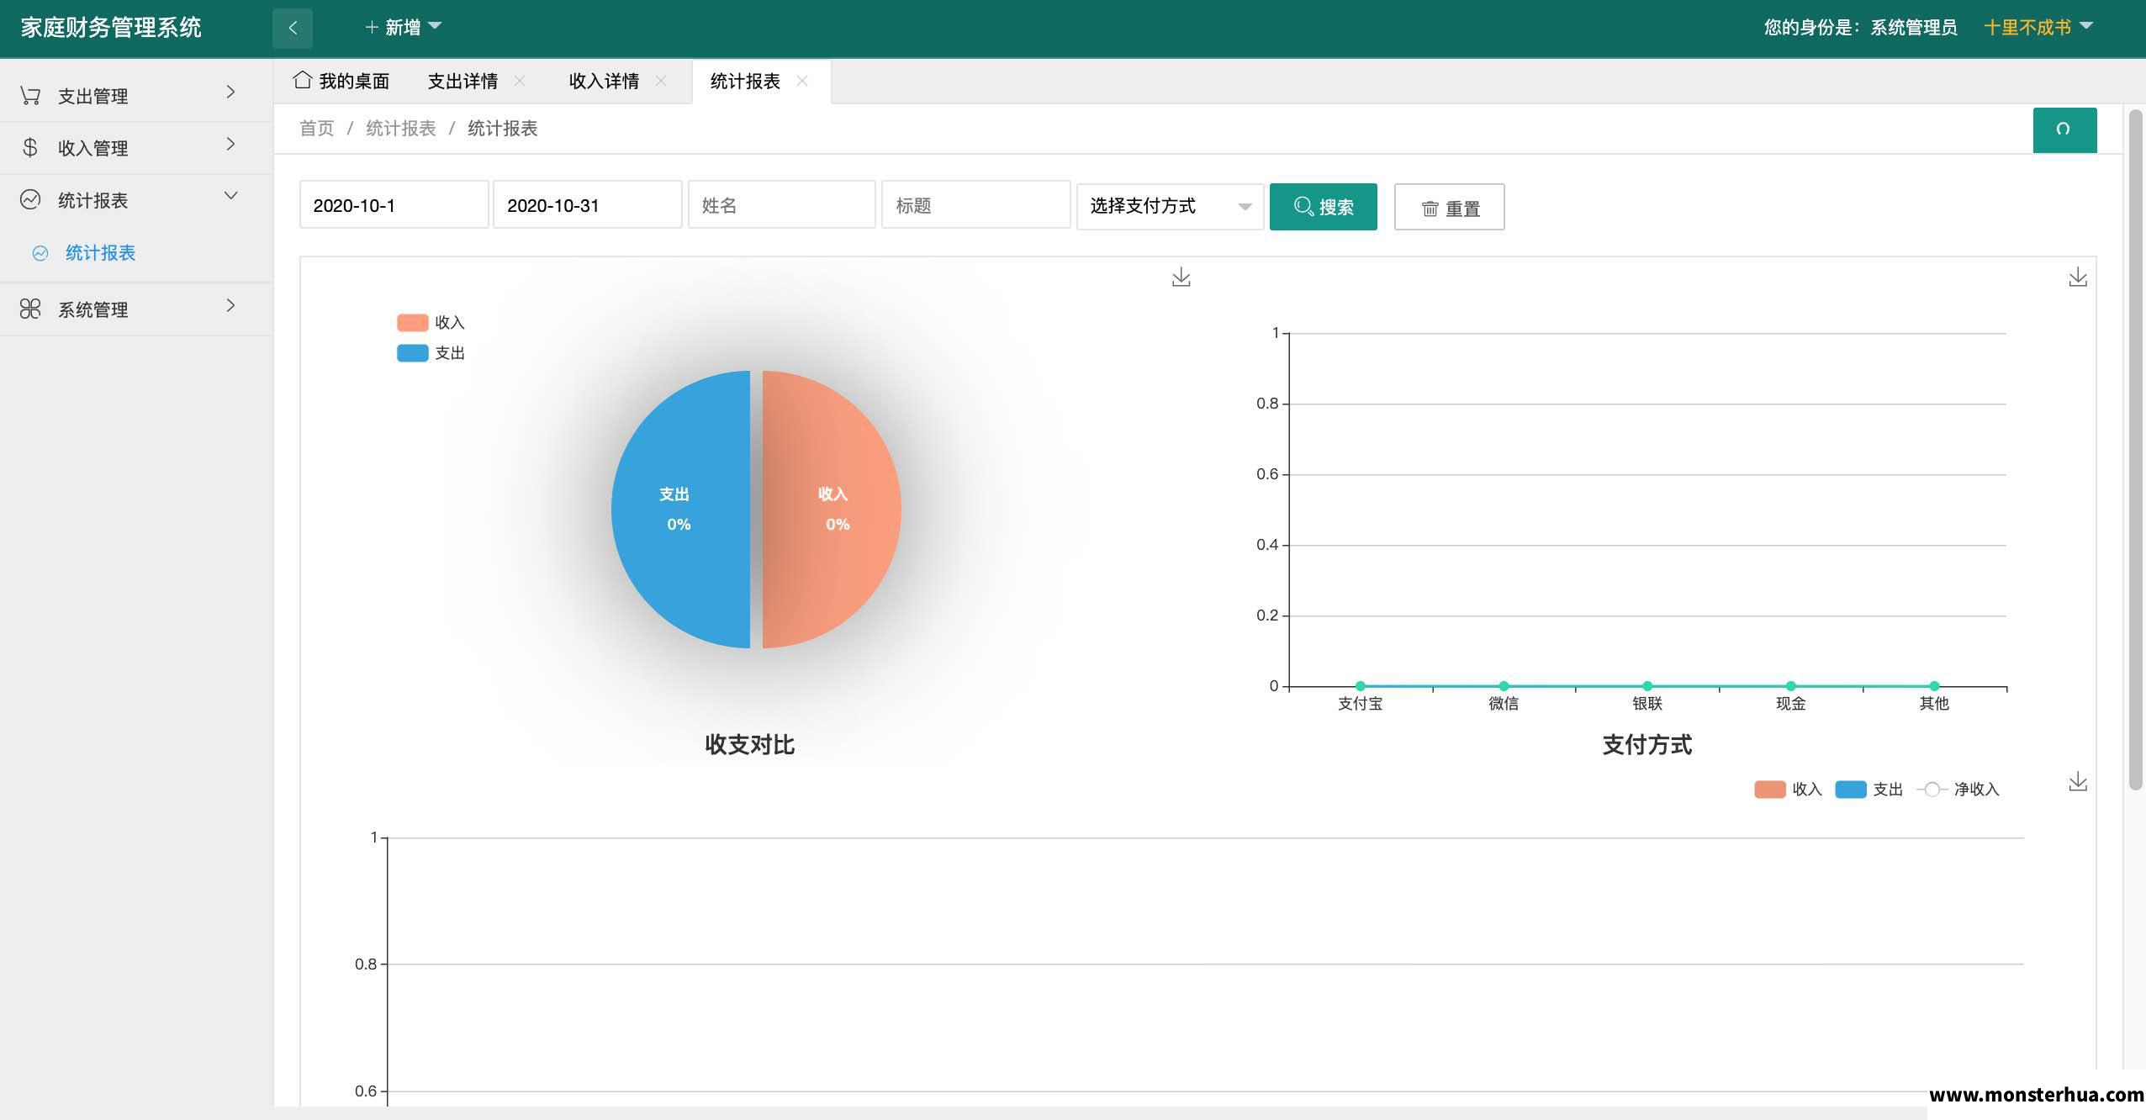Open the 十里不成书 user menu
The height and width of the screenshot is (1120, 2146).
2038,28
